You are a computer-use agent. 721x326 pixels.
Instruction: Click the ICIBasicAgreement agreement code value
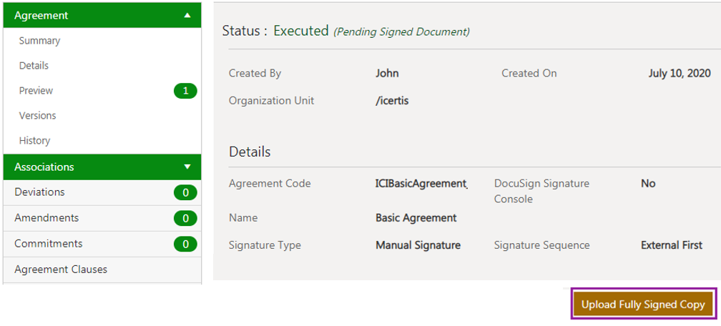(421, 184)
